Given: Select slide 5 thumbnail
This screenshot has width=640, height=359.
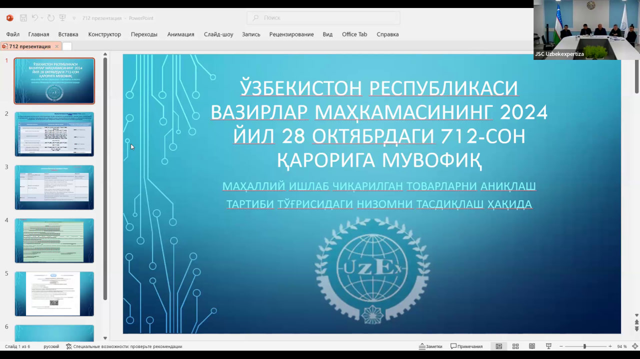Looking at the screenshot, I should (54, 294).
